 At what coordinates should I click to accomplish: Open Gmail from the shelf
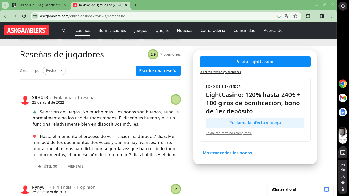pos(343,98)
